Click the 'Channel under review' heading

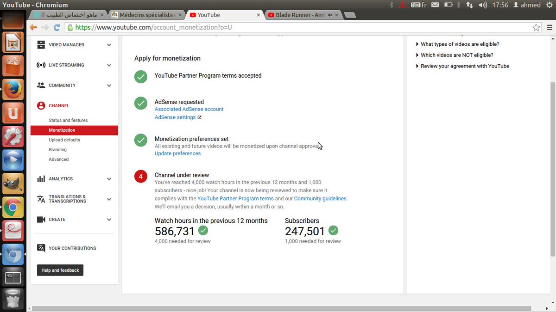(182, 175)
